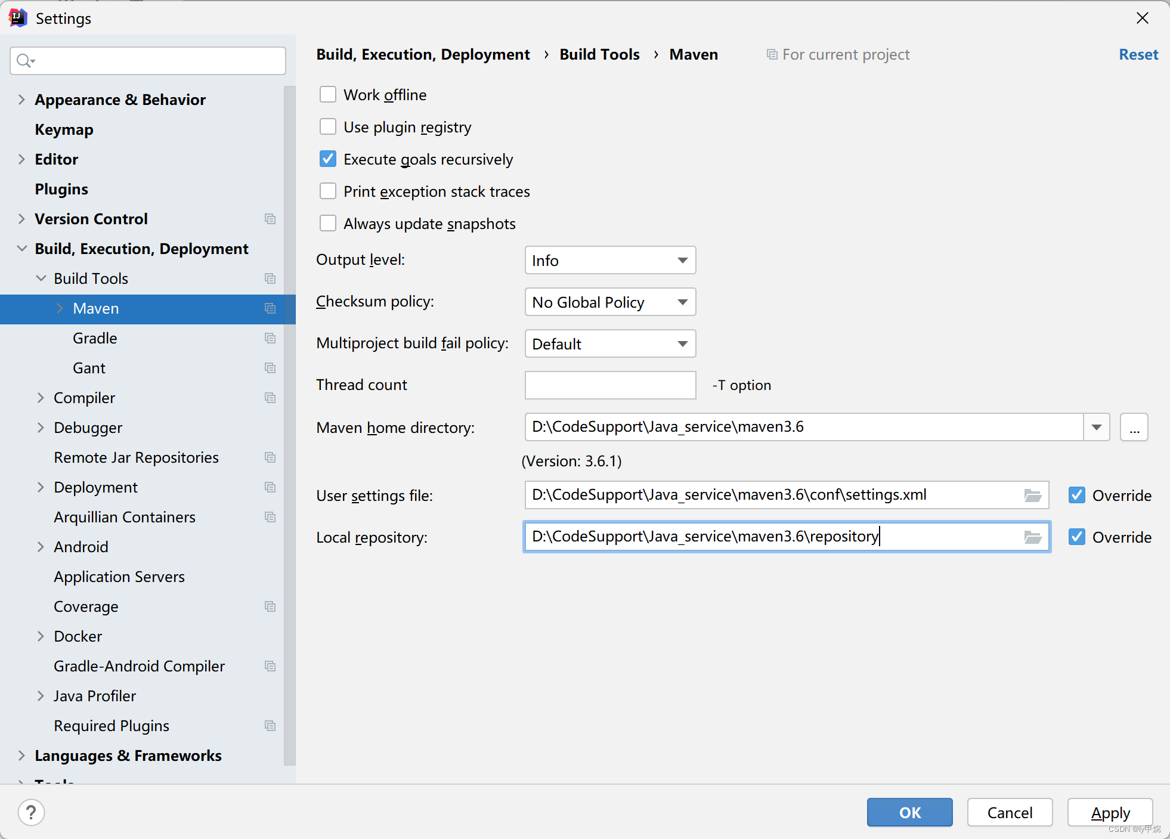Click the Maven home directory dropdown arrow
The height and width of the screenshot is (839, 1170).
click(x=1098, y=427)
